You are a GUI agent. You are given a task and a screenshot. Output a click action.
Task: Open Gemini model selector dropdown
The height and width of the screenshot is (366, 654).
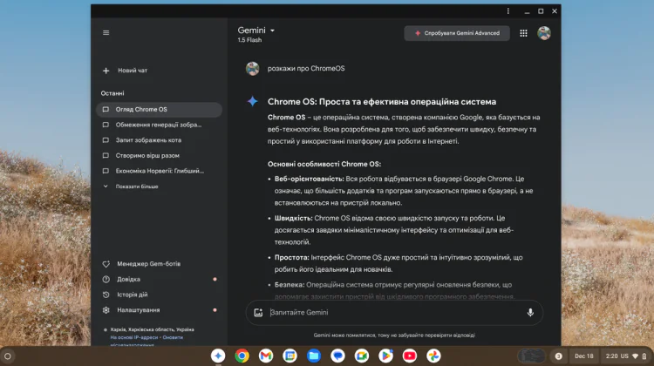[x=256, y=30]
